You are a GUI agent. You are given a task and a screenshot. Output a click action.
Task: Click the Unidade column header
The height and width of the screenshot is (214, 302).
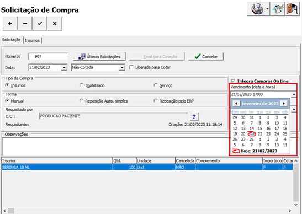click(156, 160)
